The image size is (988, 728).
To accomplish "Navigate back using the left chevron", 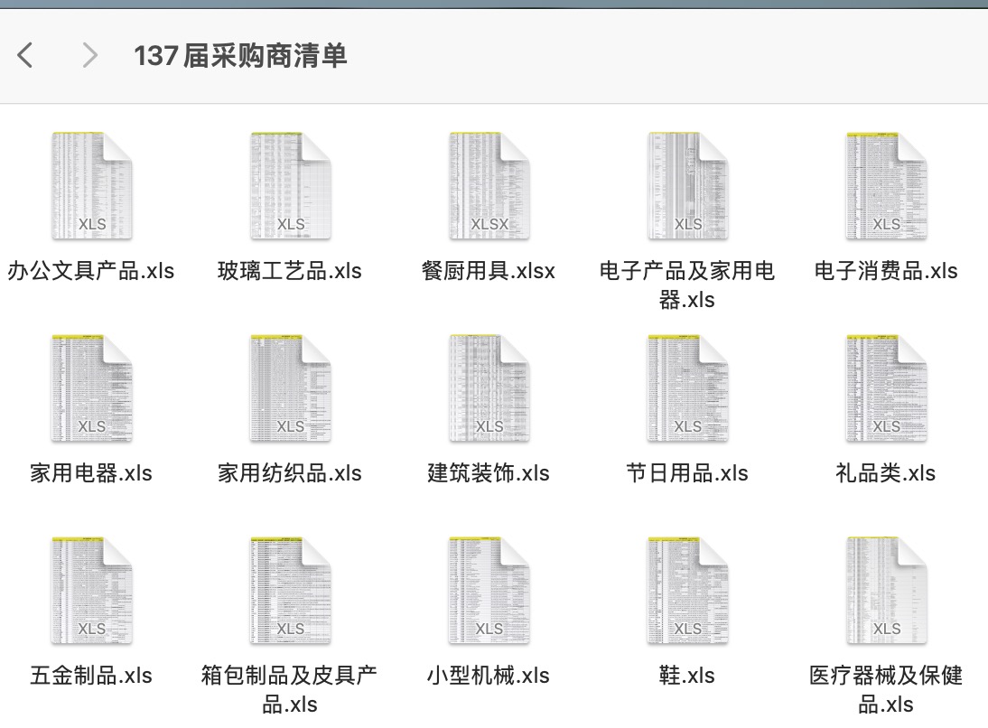I will click(x=24, y=56).
